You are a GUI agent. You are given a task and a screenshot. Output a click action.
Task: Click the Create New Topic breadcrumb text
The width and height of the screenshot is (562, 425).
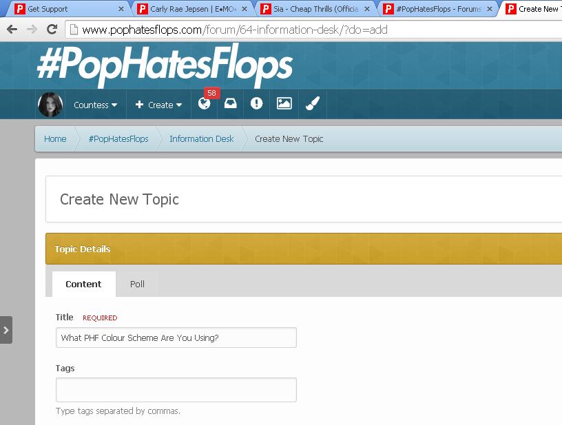[289, 139]
